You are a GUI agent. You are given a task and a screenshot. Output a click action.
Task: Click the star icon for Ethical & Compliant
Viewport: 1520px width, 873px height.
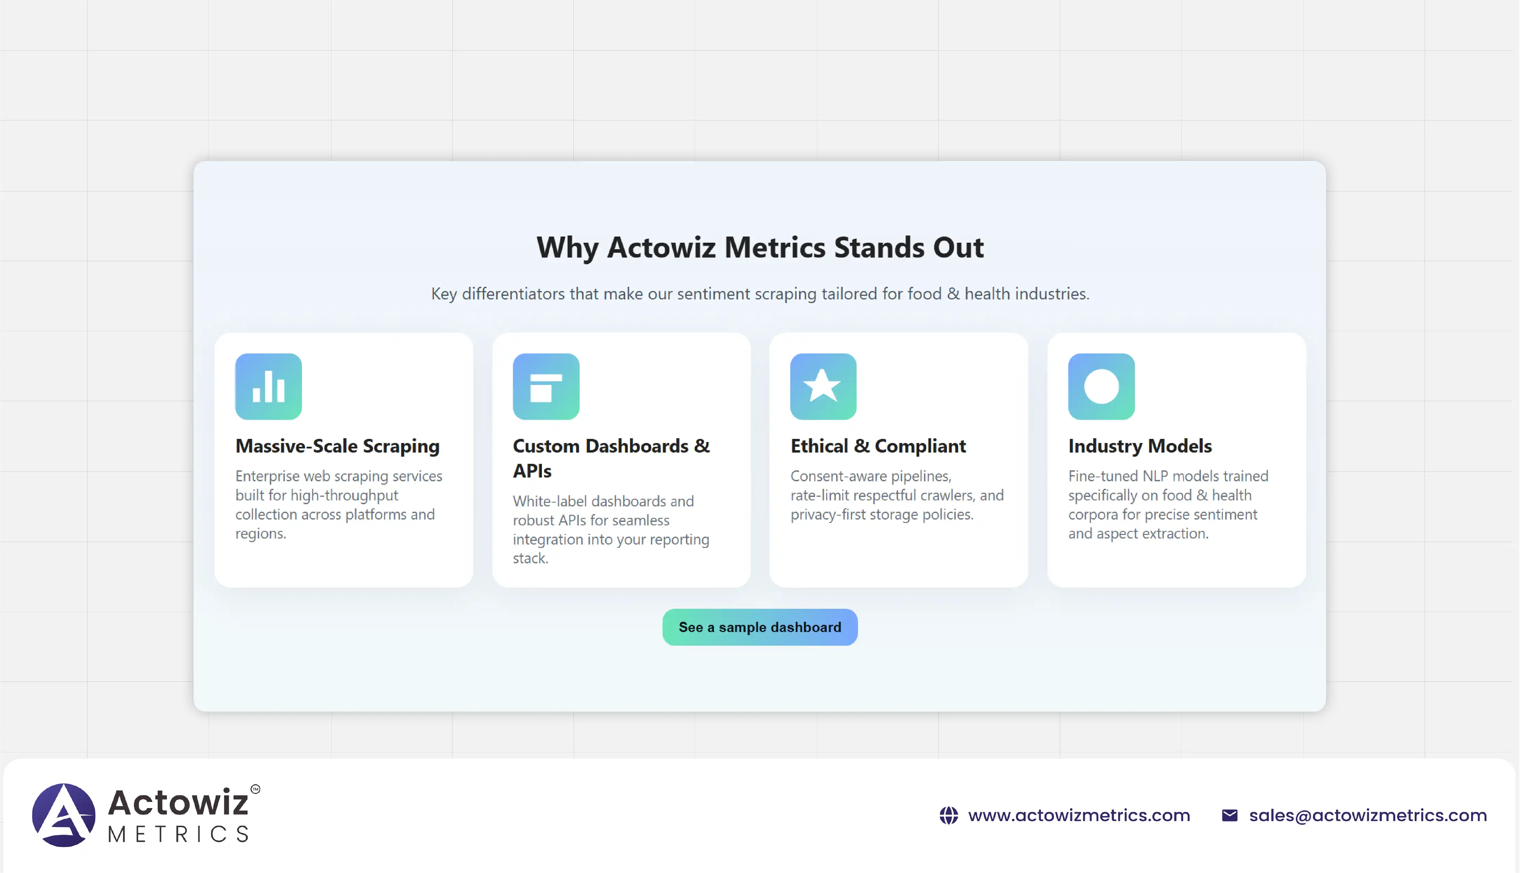(823, 386)
